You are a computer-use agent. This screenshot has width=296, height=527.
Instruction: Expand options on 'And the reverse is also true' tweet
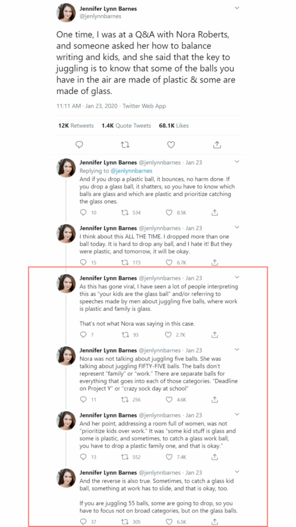237,471
